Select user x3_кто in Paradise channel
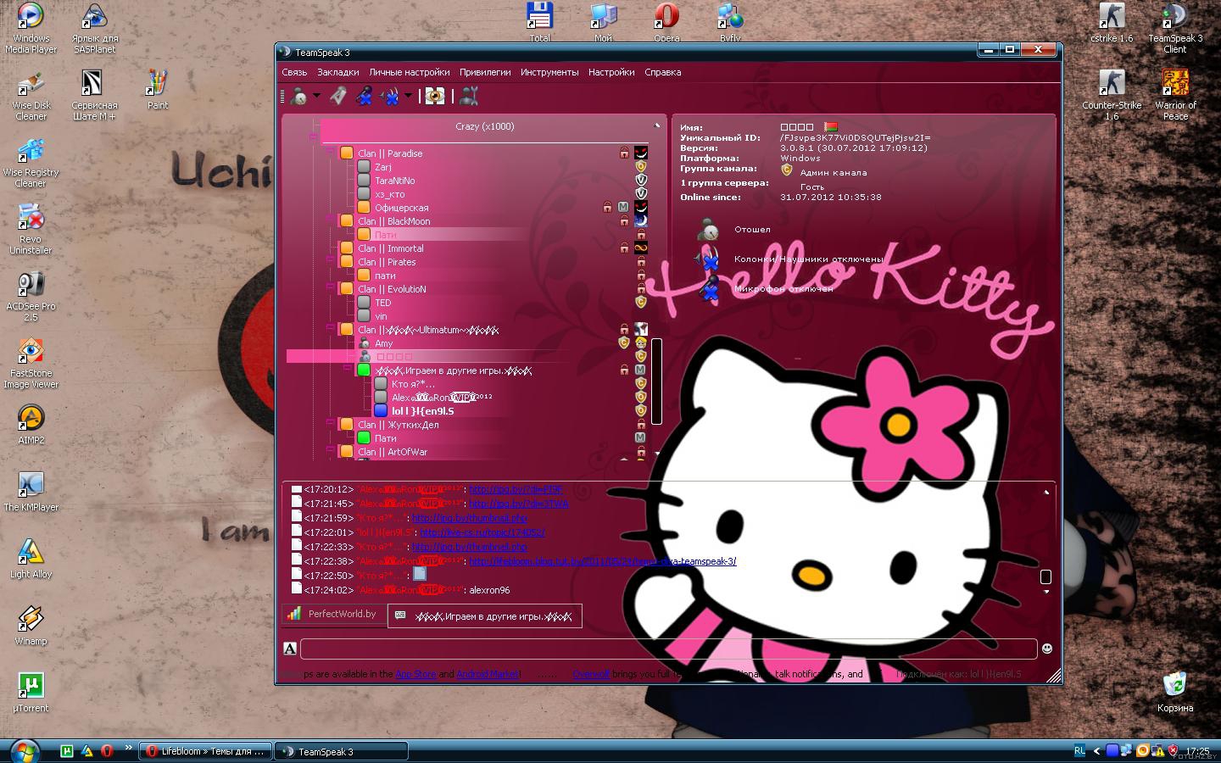 (390, 194)
